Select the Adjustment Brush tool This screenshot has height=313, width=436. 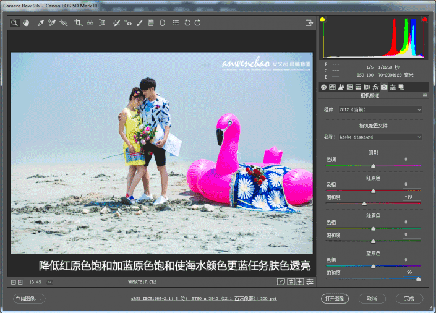[140, 23]
